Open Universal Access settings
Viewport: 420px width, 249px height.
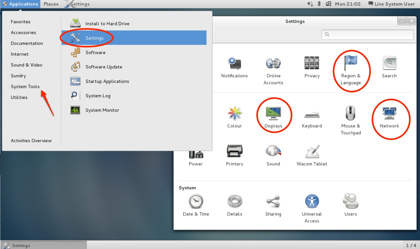pyautogui.click(x=312, y=209)
